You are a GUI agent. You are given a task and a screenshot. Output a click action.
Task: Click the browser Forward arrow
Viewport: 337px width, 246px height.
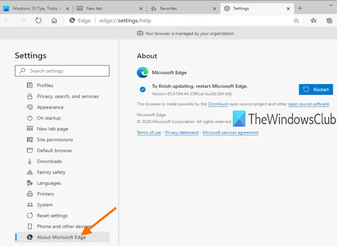[23, 20]
